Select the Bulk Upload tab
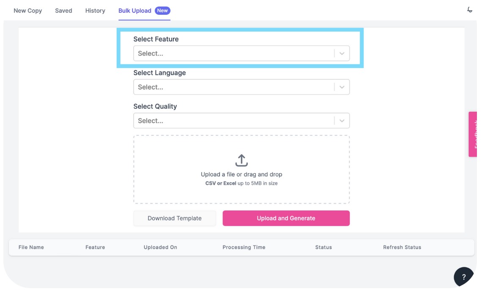The image size is (482, 291). click(x=134, y=11)
